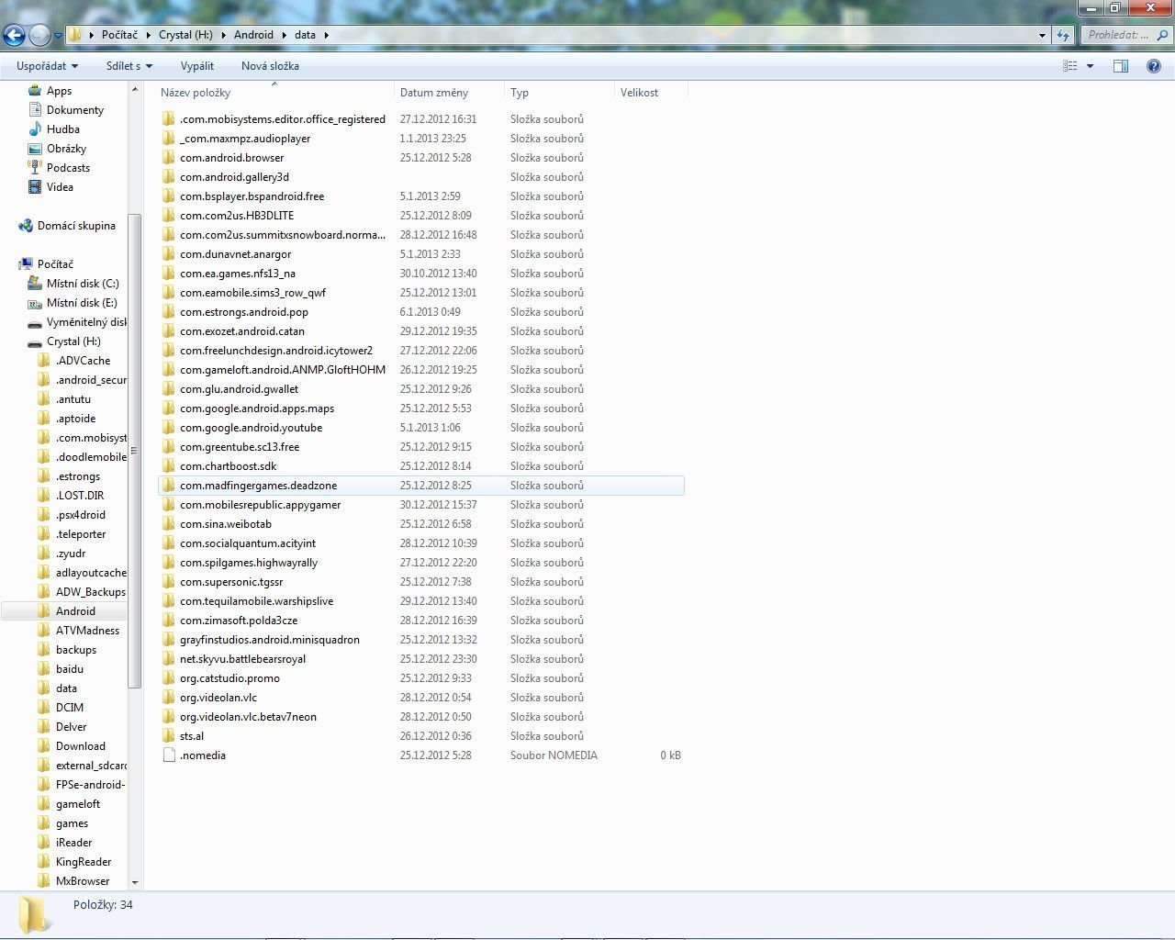Click the Nová složka button

[270, 66]
